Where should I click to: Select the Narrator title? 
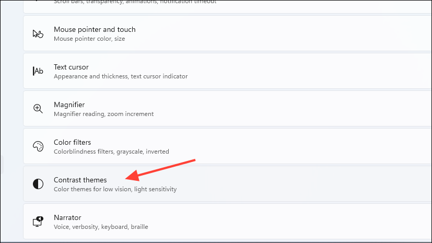(x=67, y=217)
